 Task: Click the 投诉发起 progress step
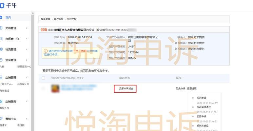click(201, 98)
